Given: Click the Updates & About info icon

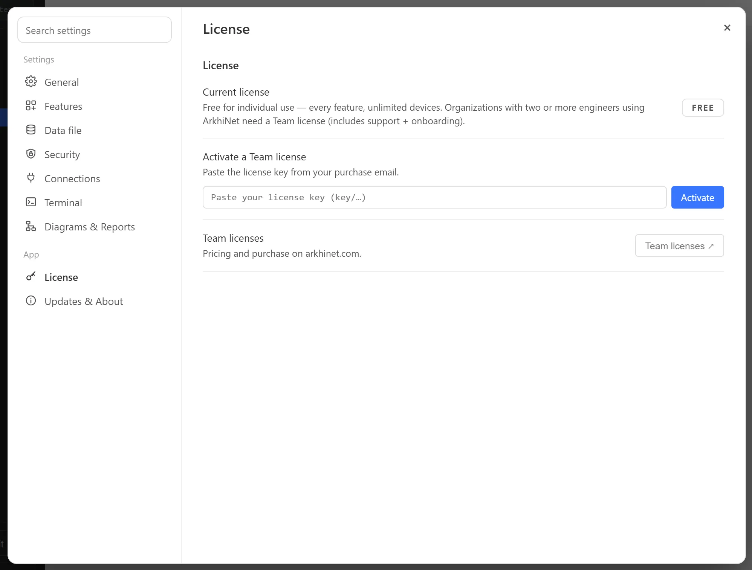Looking at the screenshot, I should [31, 301].
